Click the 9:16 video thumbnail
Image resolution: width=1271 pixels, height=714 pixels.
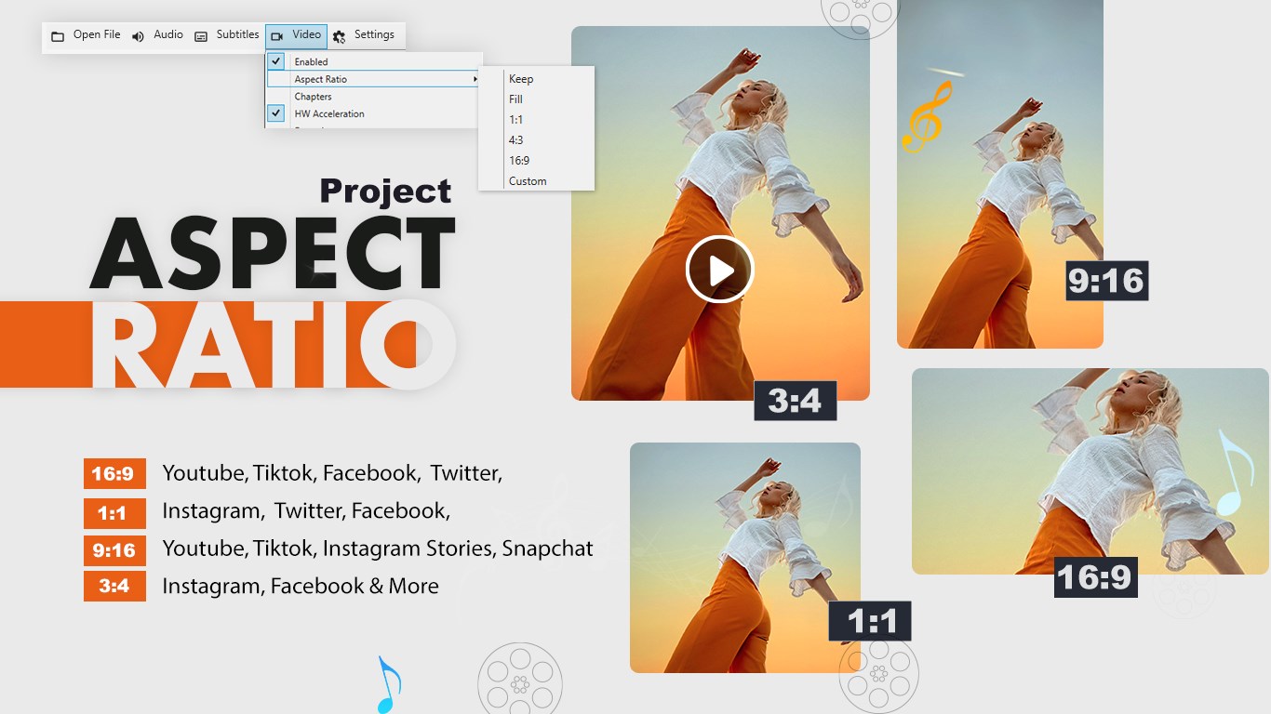click(x=999, y=172)
